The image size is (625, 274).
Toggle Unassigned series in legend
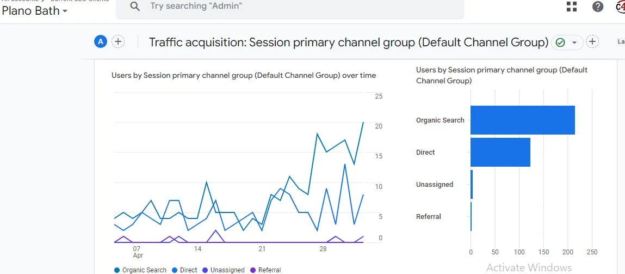click(x=224, y=270)
